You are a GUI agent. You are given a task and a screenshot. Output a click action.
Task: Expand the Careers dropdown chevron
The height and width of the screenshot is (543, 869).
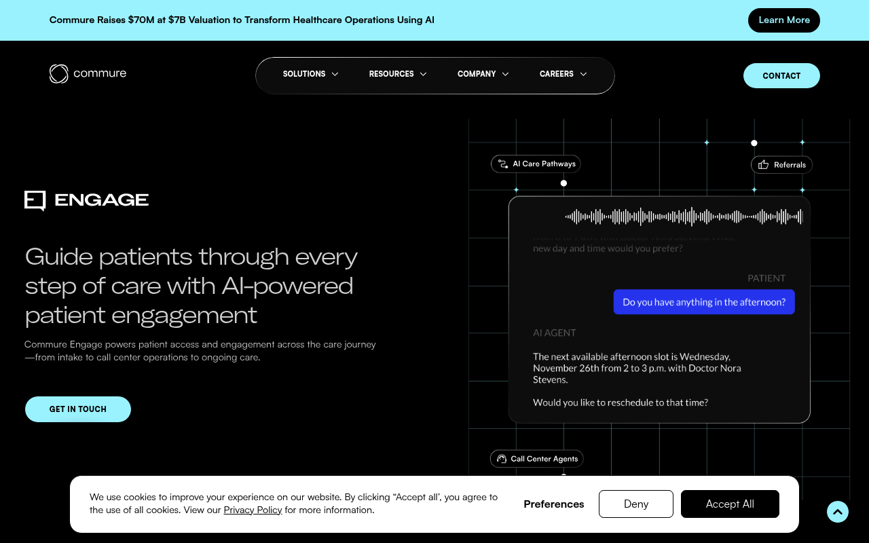[583, 74]
